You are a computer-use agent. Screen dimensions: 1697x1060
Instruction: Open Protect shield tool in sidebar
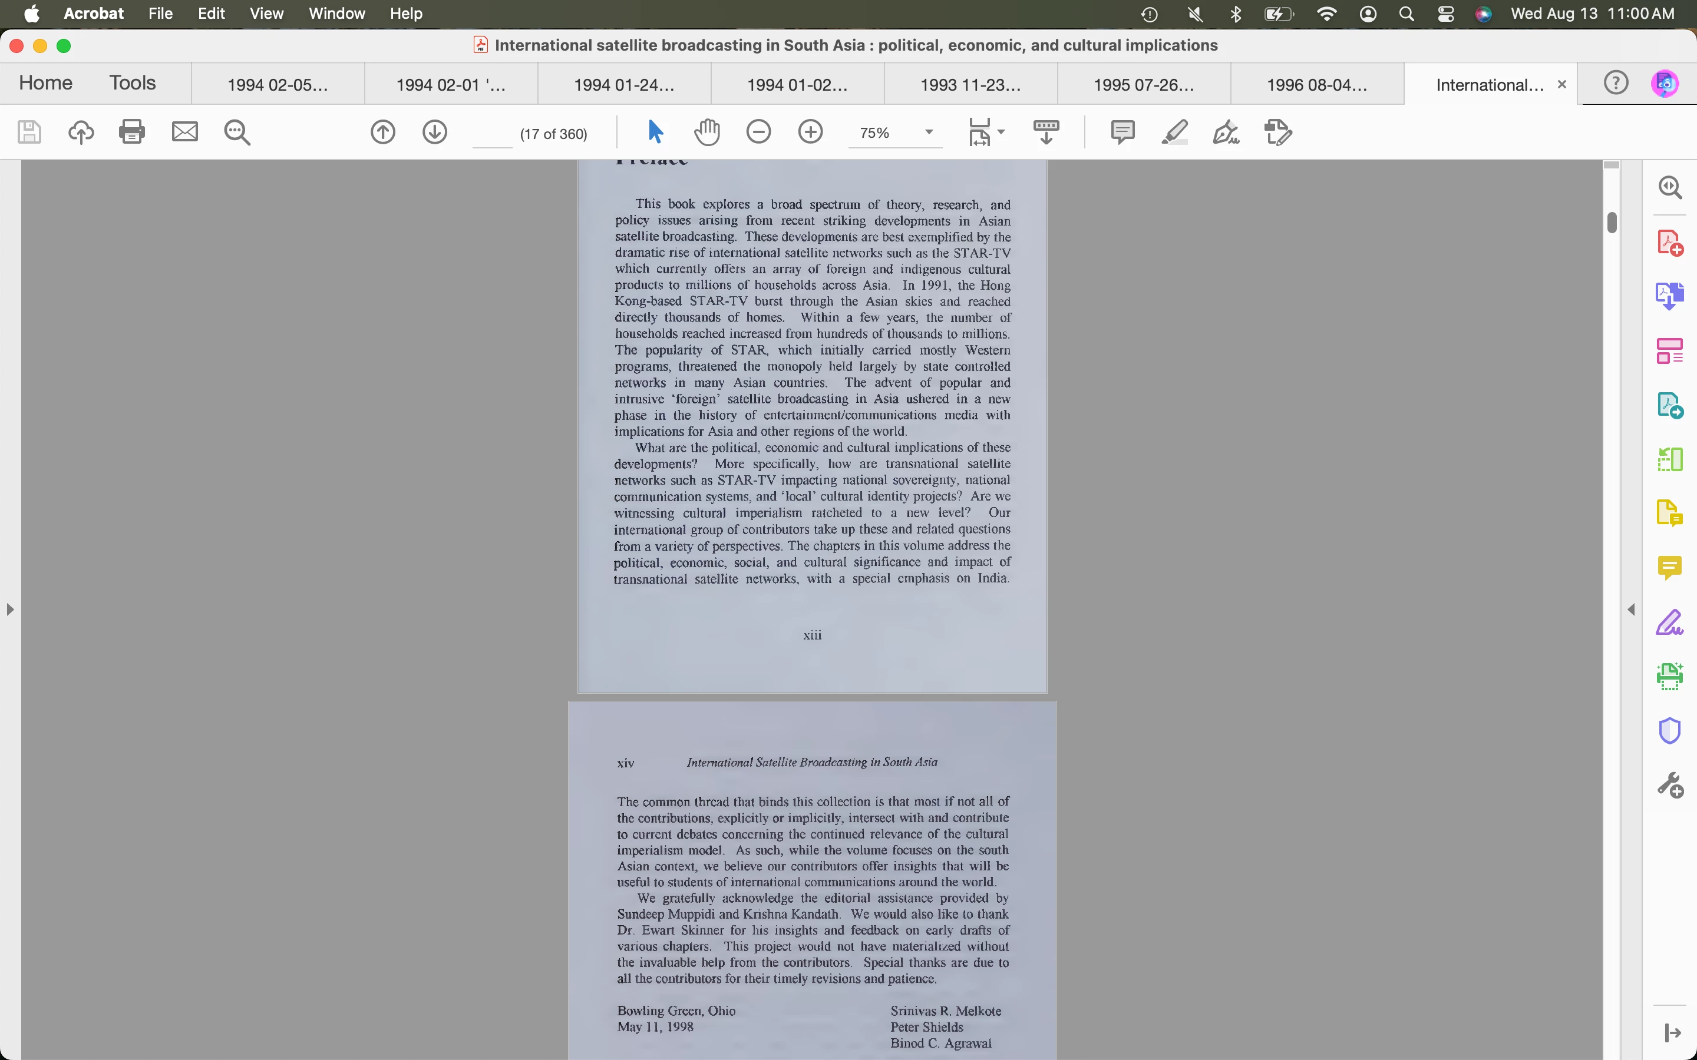1670,730
